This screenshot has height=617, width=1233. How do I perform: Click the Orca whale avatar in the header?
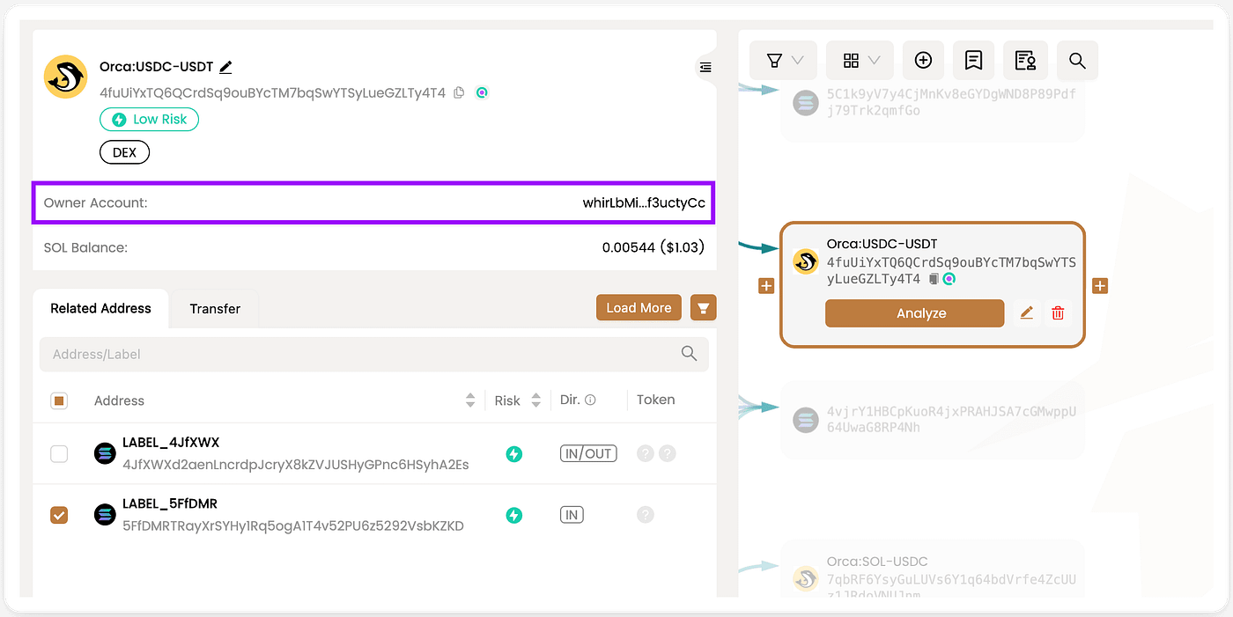(x=66, y=77)
